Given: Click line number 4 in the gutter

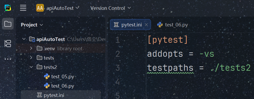Looking at the screenshot, I should (x=118, y=82).
